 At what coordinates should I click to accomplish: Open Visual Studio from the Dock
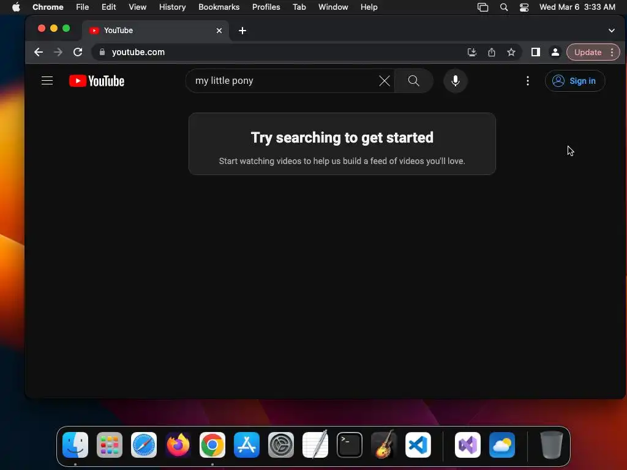(467, 445)
